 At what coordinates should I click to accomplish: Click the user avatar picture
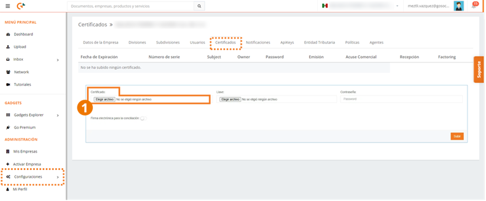459,6
